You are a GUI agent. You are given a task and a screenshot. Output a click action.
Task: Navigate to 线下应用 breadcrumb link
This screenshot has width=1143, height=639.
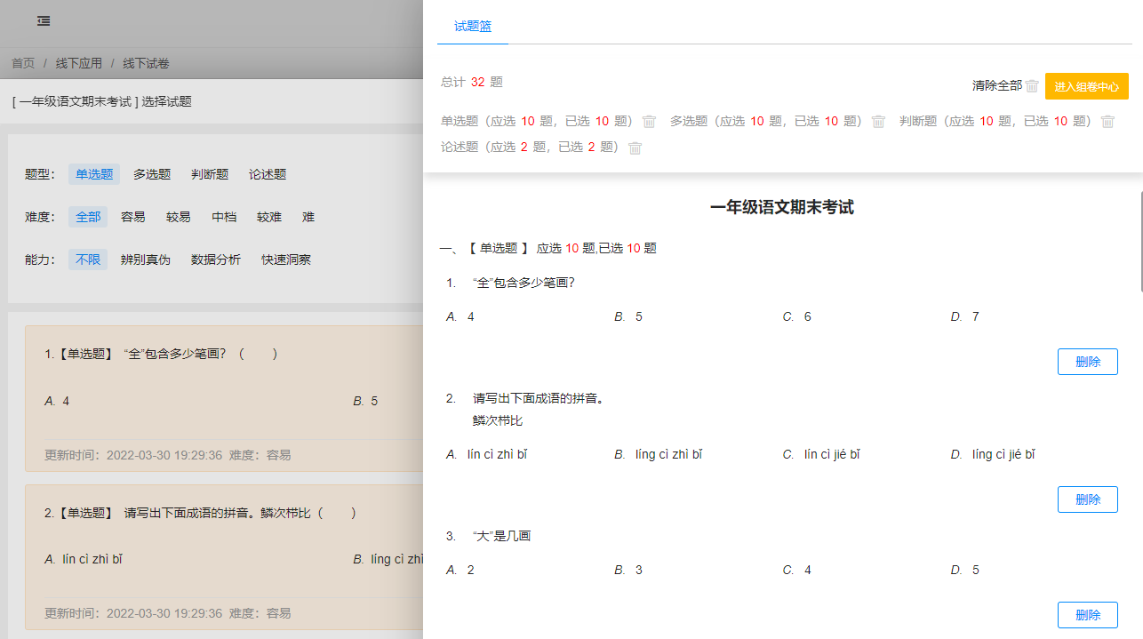(79, 63)
